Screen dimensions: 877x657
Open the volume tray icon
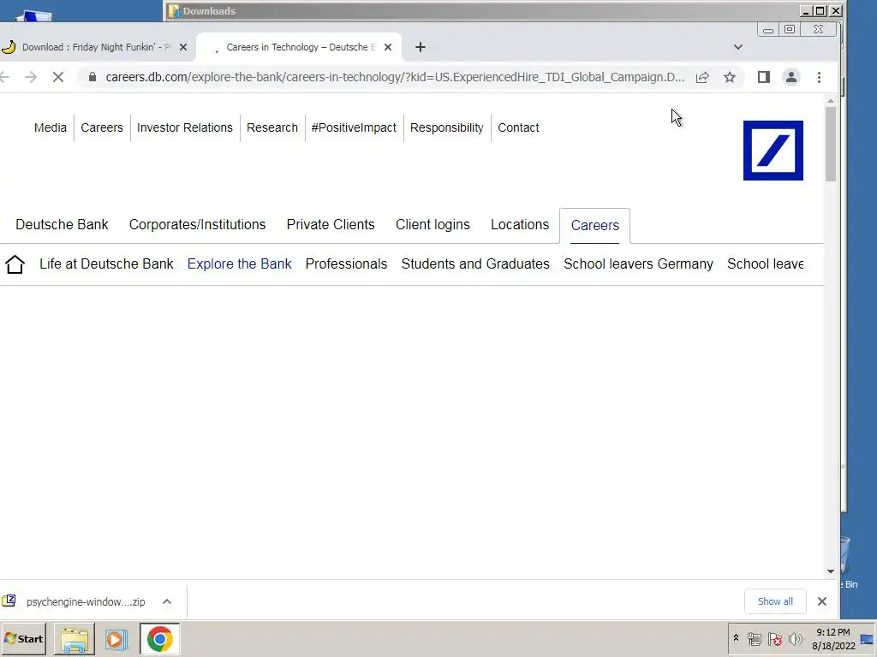(795, 639)
